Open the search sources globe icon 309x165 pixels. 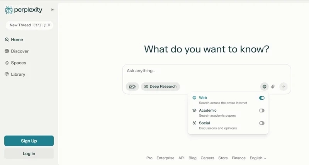[264, 87]
